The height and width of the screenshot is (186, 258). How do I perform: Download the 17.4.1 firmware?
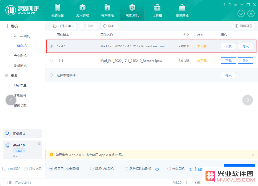pos(228,46)
